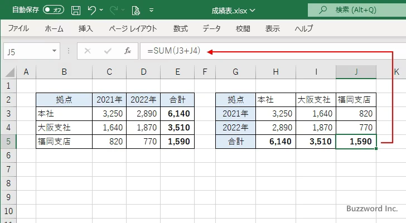Click cell B5 with 福岡支店
This screenshot has width=406, height=223.
(64, 142)
